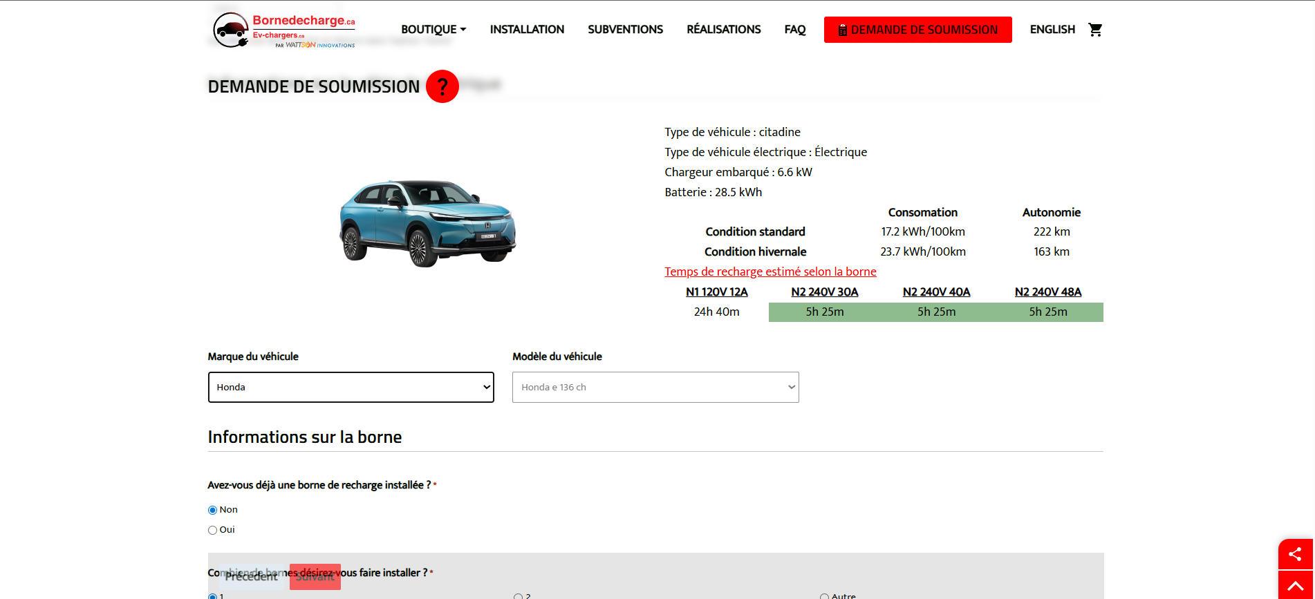Click the red DEMANDE DE SOUMISSION button
The height and width of the screenshot is (599, 1315).
tap(917, 30)
